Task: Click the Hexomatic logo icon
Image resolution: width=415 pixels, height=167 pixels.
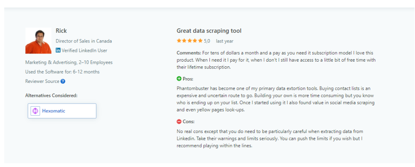Action: coord(35,111)
